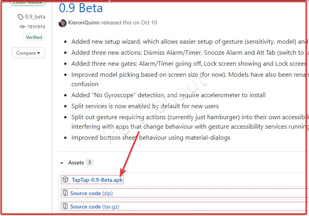Click the commit icon next to 703f8fd
Viewport: 309px width, 216px height.
[22, 27]
